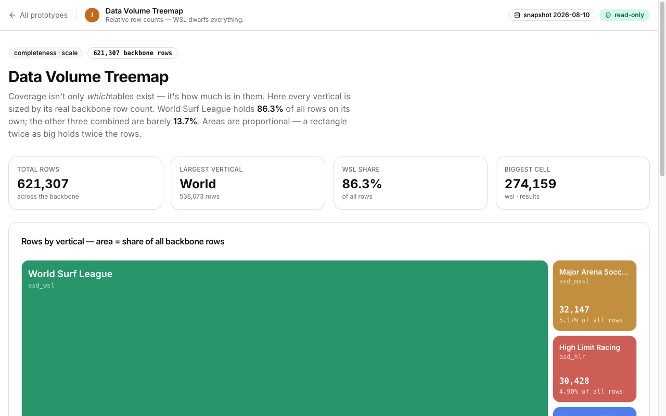Click the Rows by vertical chart title
Screen dimensions: 666x416
pyautogui.click(x=123, y=241)
